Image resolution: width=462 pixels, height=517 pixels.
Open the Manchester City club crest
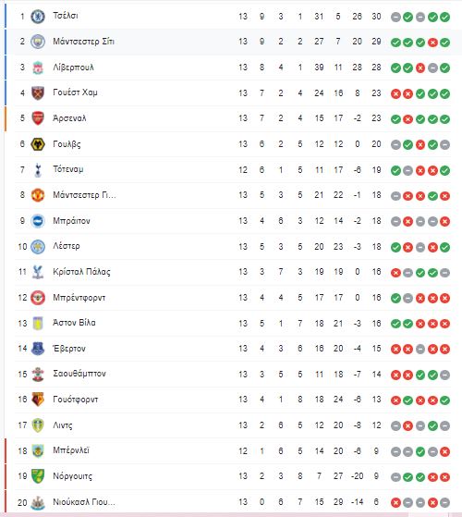(x=38, y=42)
